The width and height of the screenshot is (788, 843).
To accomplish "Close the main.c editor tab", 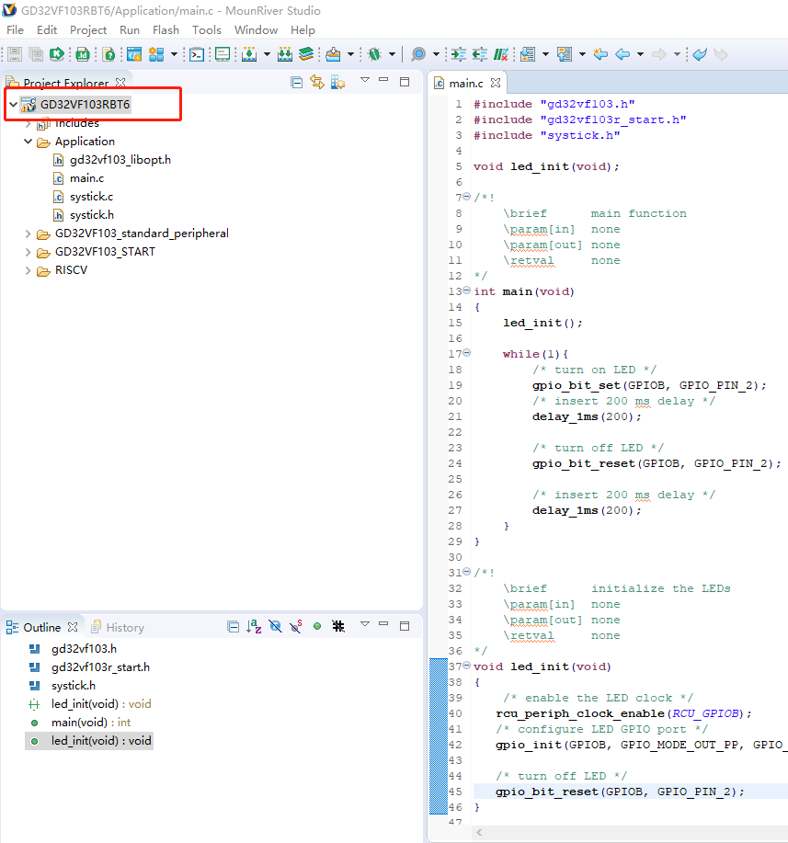I will pyautogui.click(x=496, y=83).
